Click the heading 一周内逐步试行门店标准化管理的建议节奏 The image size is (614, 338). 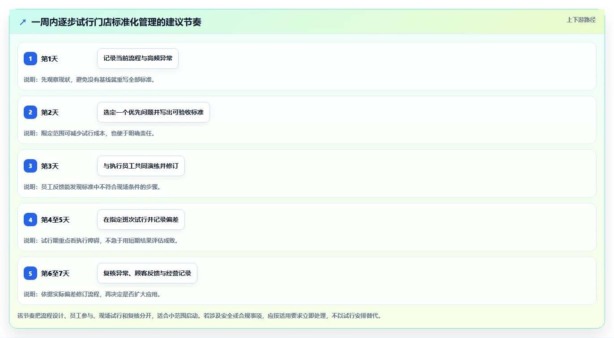click(116, 22)
